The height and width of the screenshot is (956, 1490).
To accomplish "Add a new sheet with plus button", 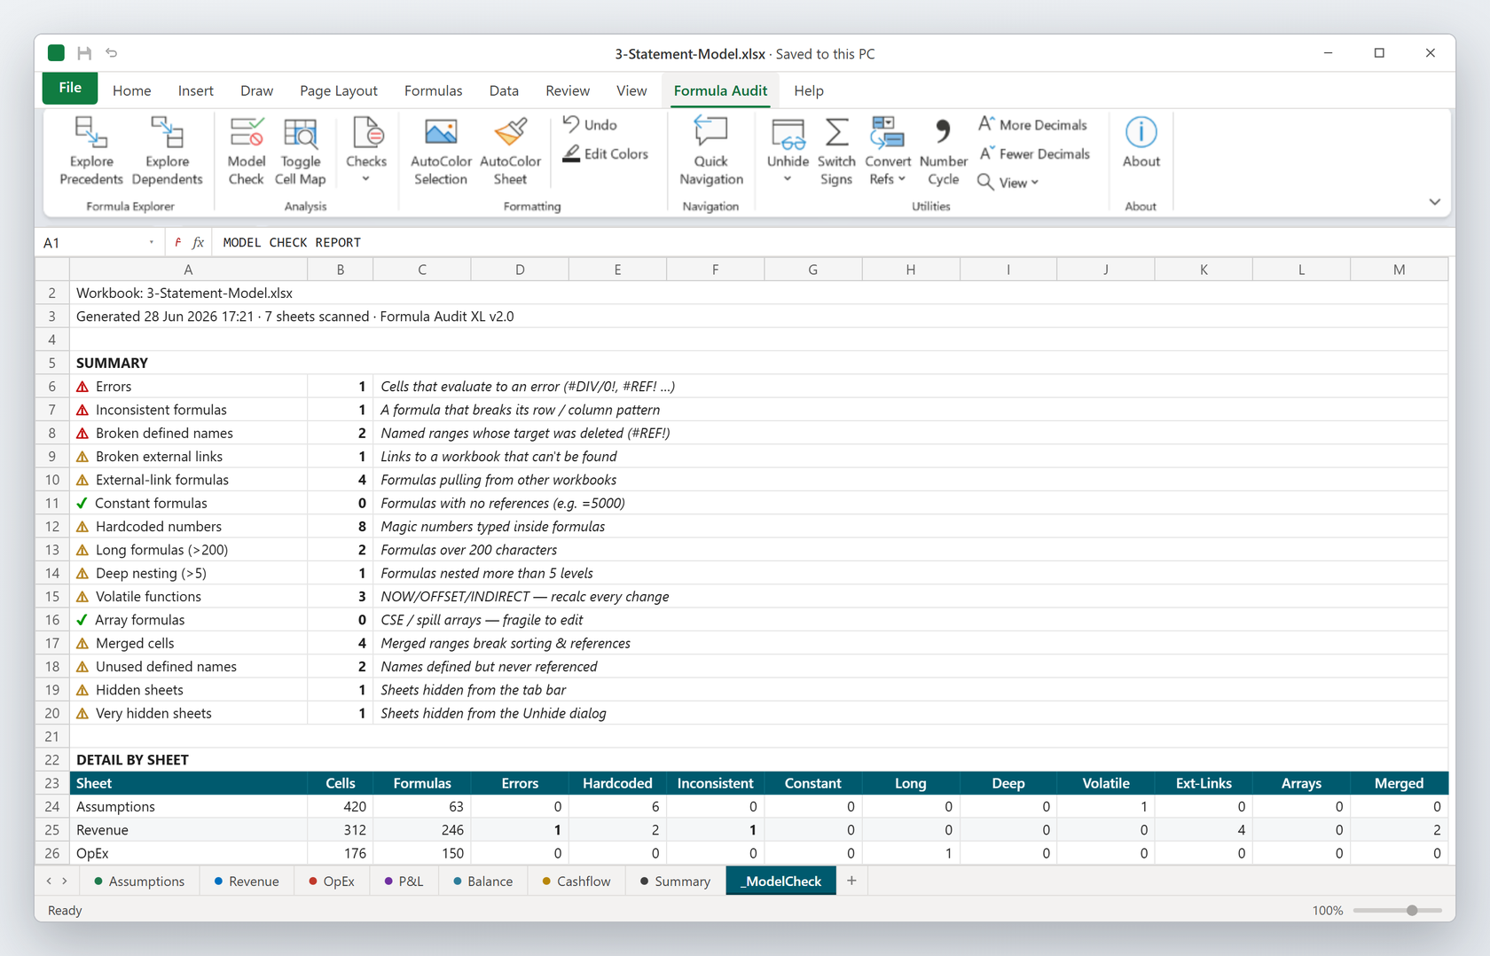I will pyautogui.click(x=851, y=881).
